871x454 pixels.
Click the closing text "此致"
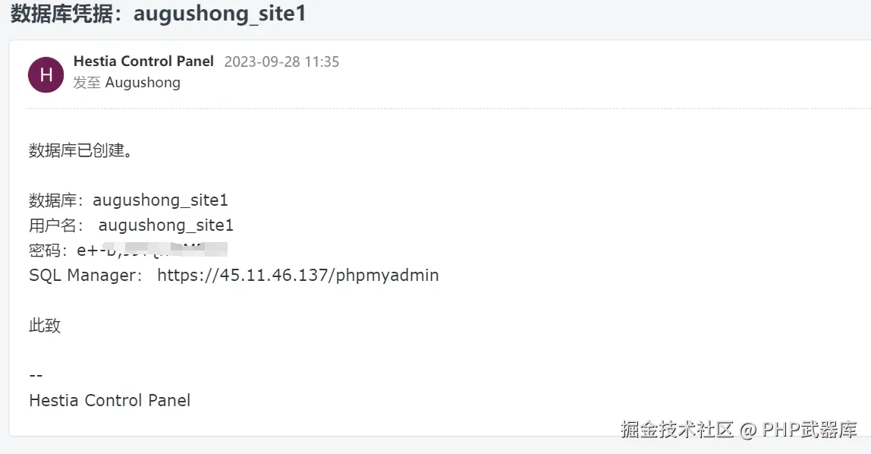[x=45, y=326]
